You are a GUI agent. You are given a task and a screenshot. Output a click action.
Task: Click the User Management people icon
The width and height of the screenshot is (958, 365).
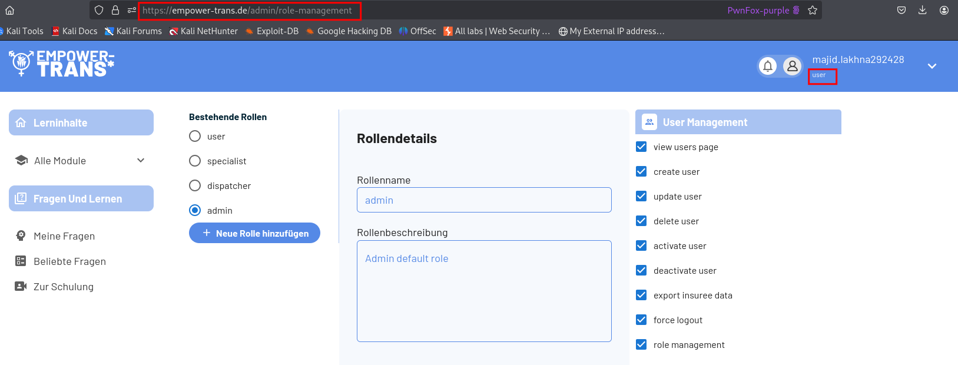[649, 122]
